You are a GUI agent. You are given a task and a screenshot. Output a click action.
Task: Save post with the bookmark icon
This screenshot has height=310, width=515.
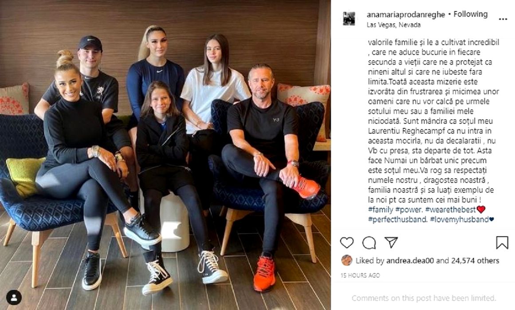(502, 243)
